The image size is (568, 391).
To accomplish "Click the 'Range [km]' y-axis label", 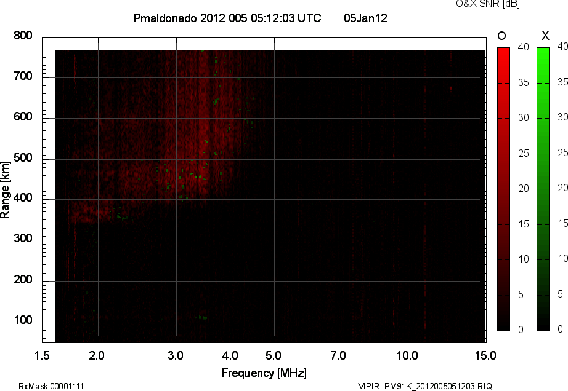I will tap(5, 190).
